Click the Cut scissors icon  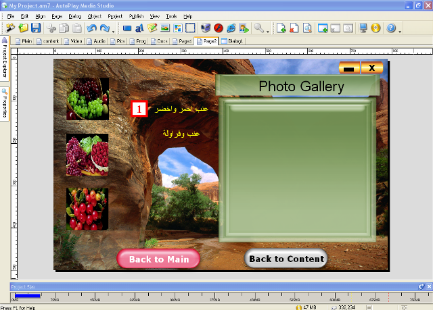(51, 28)
